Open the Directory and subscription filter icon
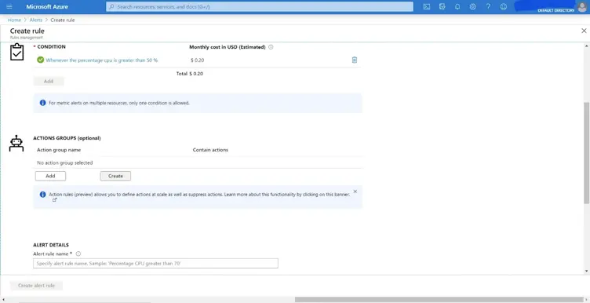Screen dimensions: 590x303 point(442,7)
